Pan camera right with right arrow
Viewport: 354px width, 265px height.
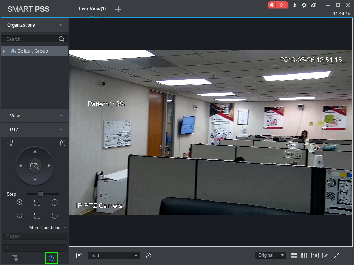(49, 166)
